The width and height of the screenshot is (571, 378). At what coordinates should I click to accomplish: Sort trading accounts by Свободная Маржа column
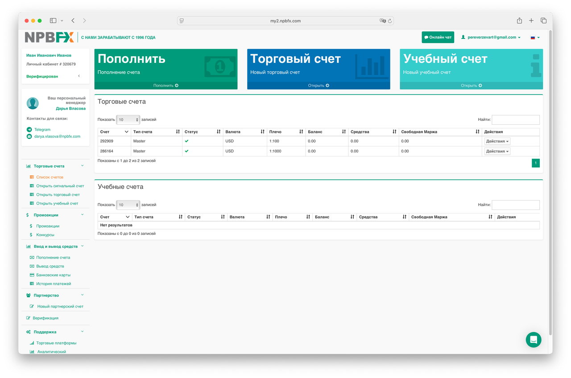click(x=440, y=132)
